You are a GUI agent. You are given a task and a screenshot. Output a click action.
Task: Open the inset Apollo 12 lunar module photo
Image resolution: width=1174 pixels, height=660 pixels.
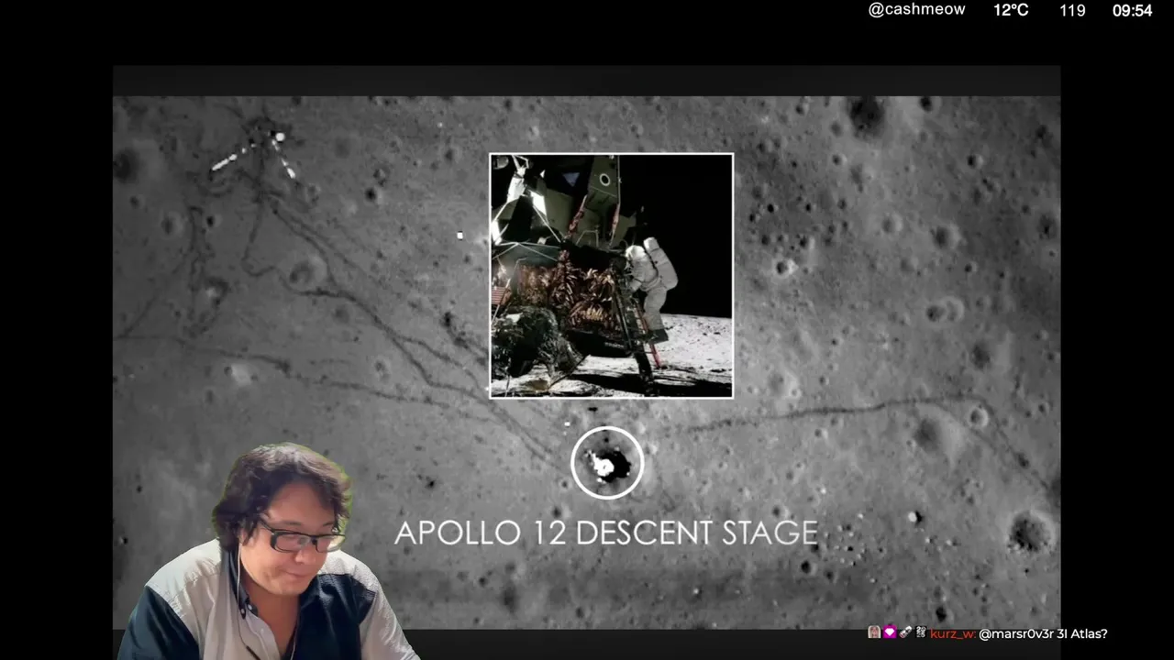point(611,275)
